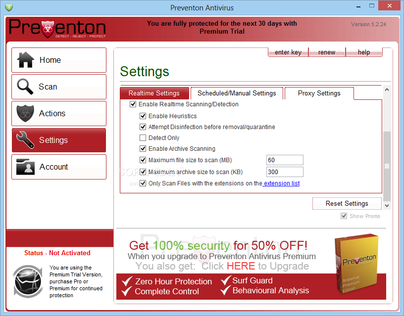This screenshot has width=404, height=316.
Task: Open the help tab
Action: (364, 52)
